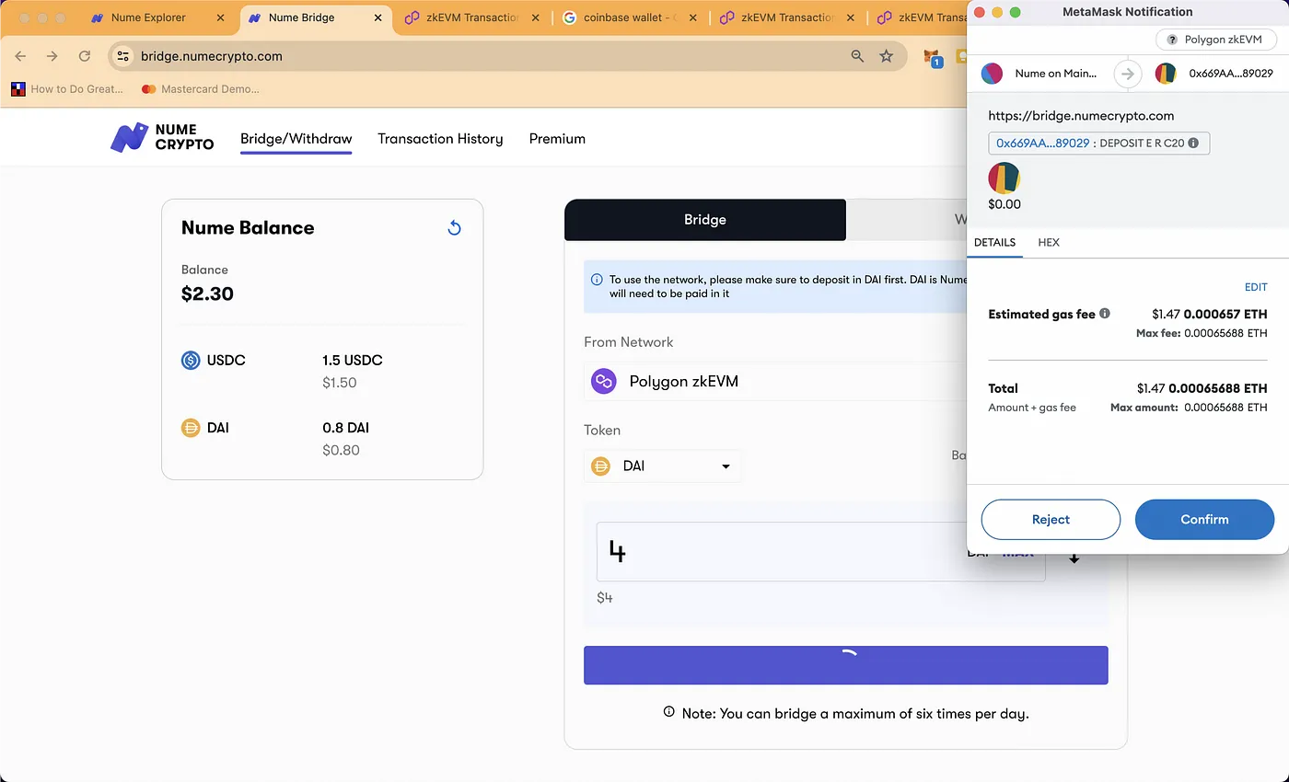Image resolution: width=1289 pixels, height=782 pixels.
Task: Switch to first zkEVM Transaction browser tab
Action: click(x=471, y=17)
